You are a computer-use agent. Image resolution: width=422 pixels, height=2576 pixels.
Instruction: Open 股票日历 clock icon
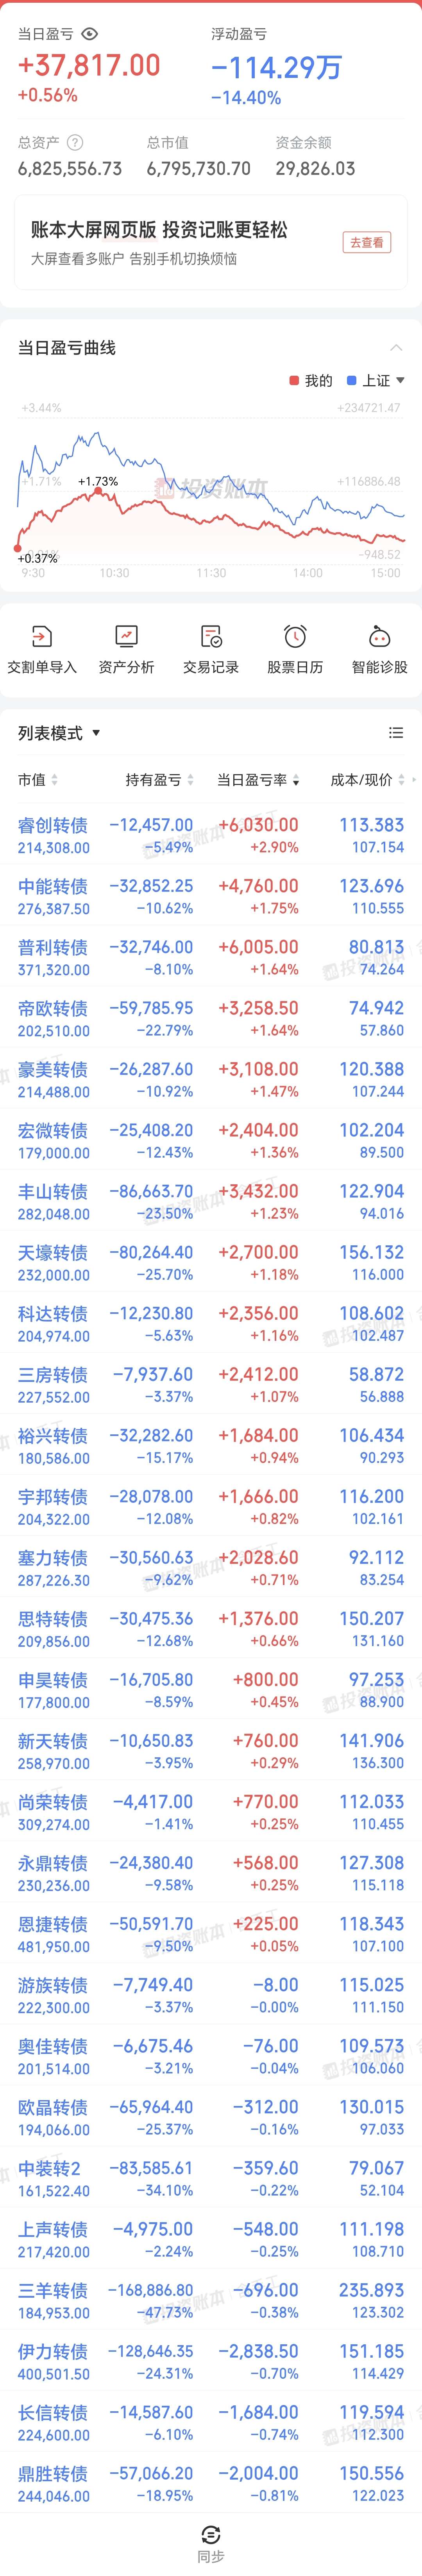pos(295,636)
